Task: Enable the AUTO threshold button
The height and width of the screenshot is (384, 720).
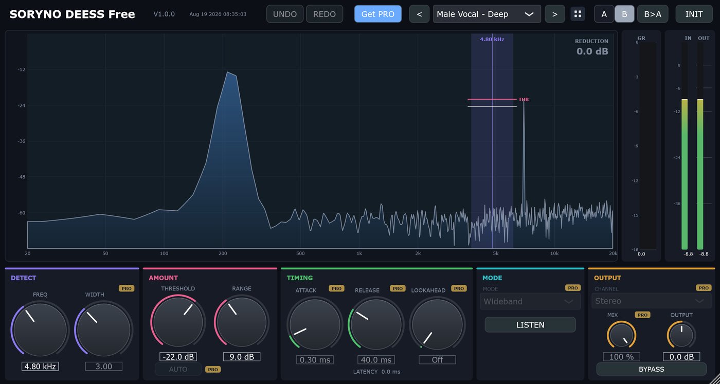Action: pyautogui.click(x=178, y=369)
